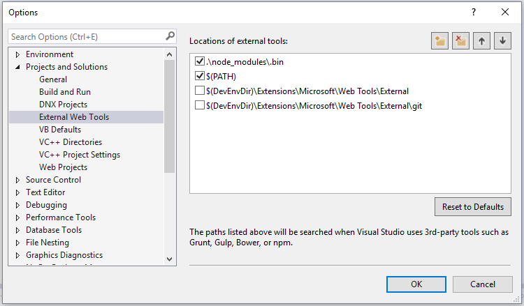This screenshot has height=306, width=524.
Task: Collapse the Projects and Solutions node
Action: 17,67
